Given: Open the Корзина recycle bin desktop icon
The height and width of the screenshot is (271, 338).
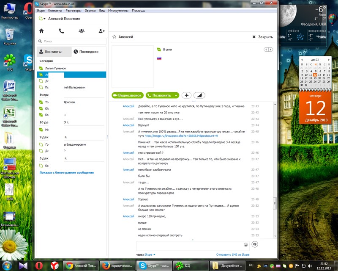Looking at the screenshot, I should pos(9,37).
